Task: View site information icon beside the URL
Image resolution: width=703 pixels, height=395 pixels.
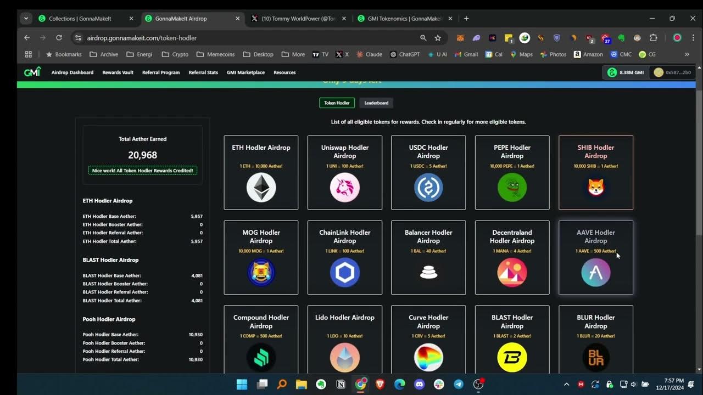Action: click(78, 38)
